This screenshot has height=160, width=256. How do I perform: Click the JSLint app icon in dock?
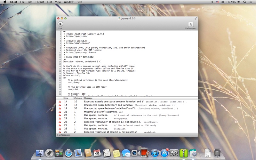click(x=193, y=153)
